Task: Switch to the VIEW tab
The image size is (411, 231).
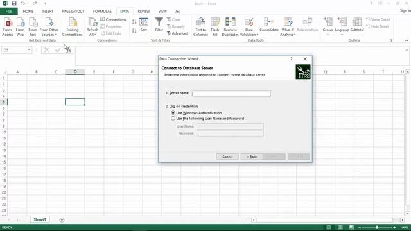Action: click(162, 12)
